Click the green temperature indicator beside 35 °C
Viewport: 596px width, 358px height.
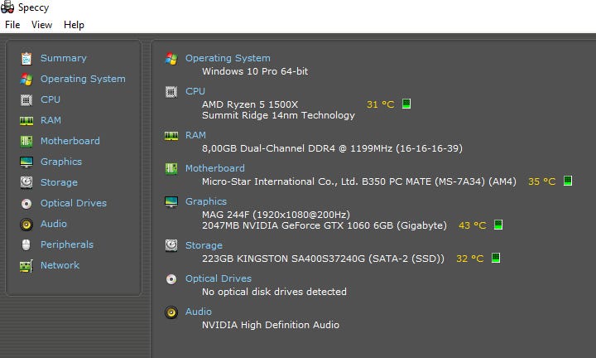click(x=568, y=181)
